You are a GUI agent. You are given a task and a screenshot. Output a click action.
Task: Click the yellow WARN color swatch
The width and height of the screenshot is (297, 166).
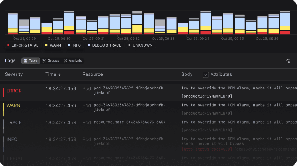click(46, 45)
